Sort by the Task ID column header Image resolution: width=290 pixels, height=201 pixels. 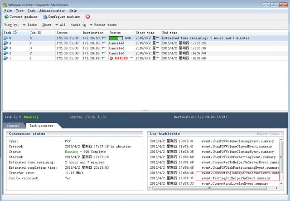(x=16, y=33)
